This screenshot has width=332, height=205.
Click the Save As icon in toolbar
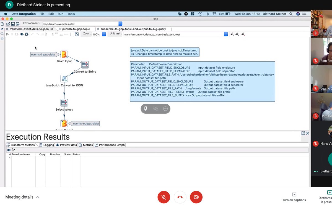17,24
